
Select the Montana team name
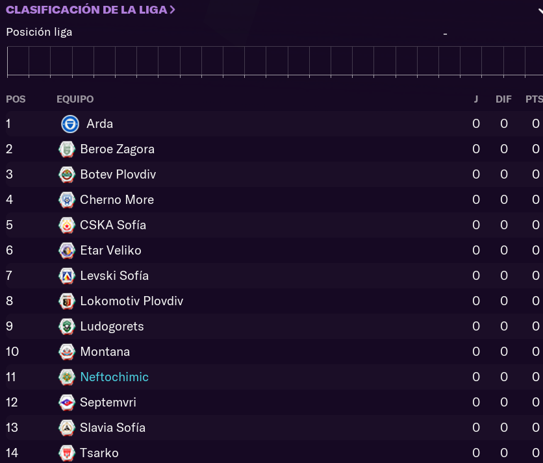point(105,352)
